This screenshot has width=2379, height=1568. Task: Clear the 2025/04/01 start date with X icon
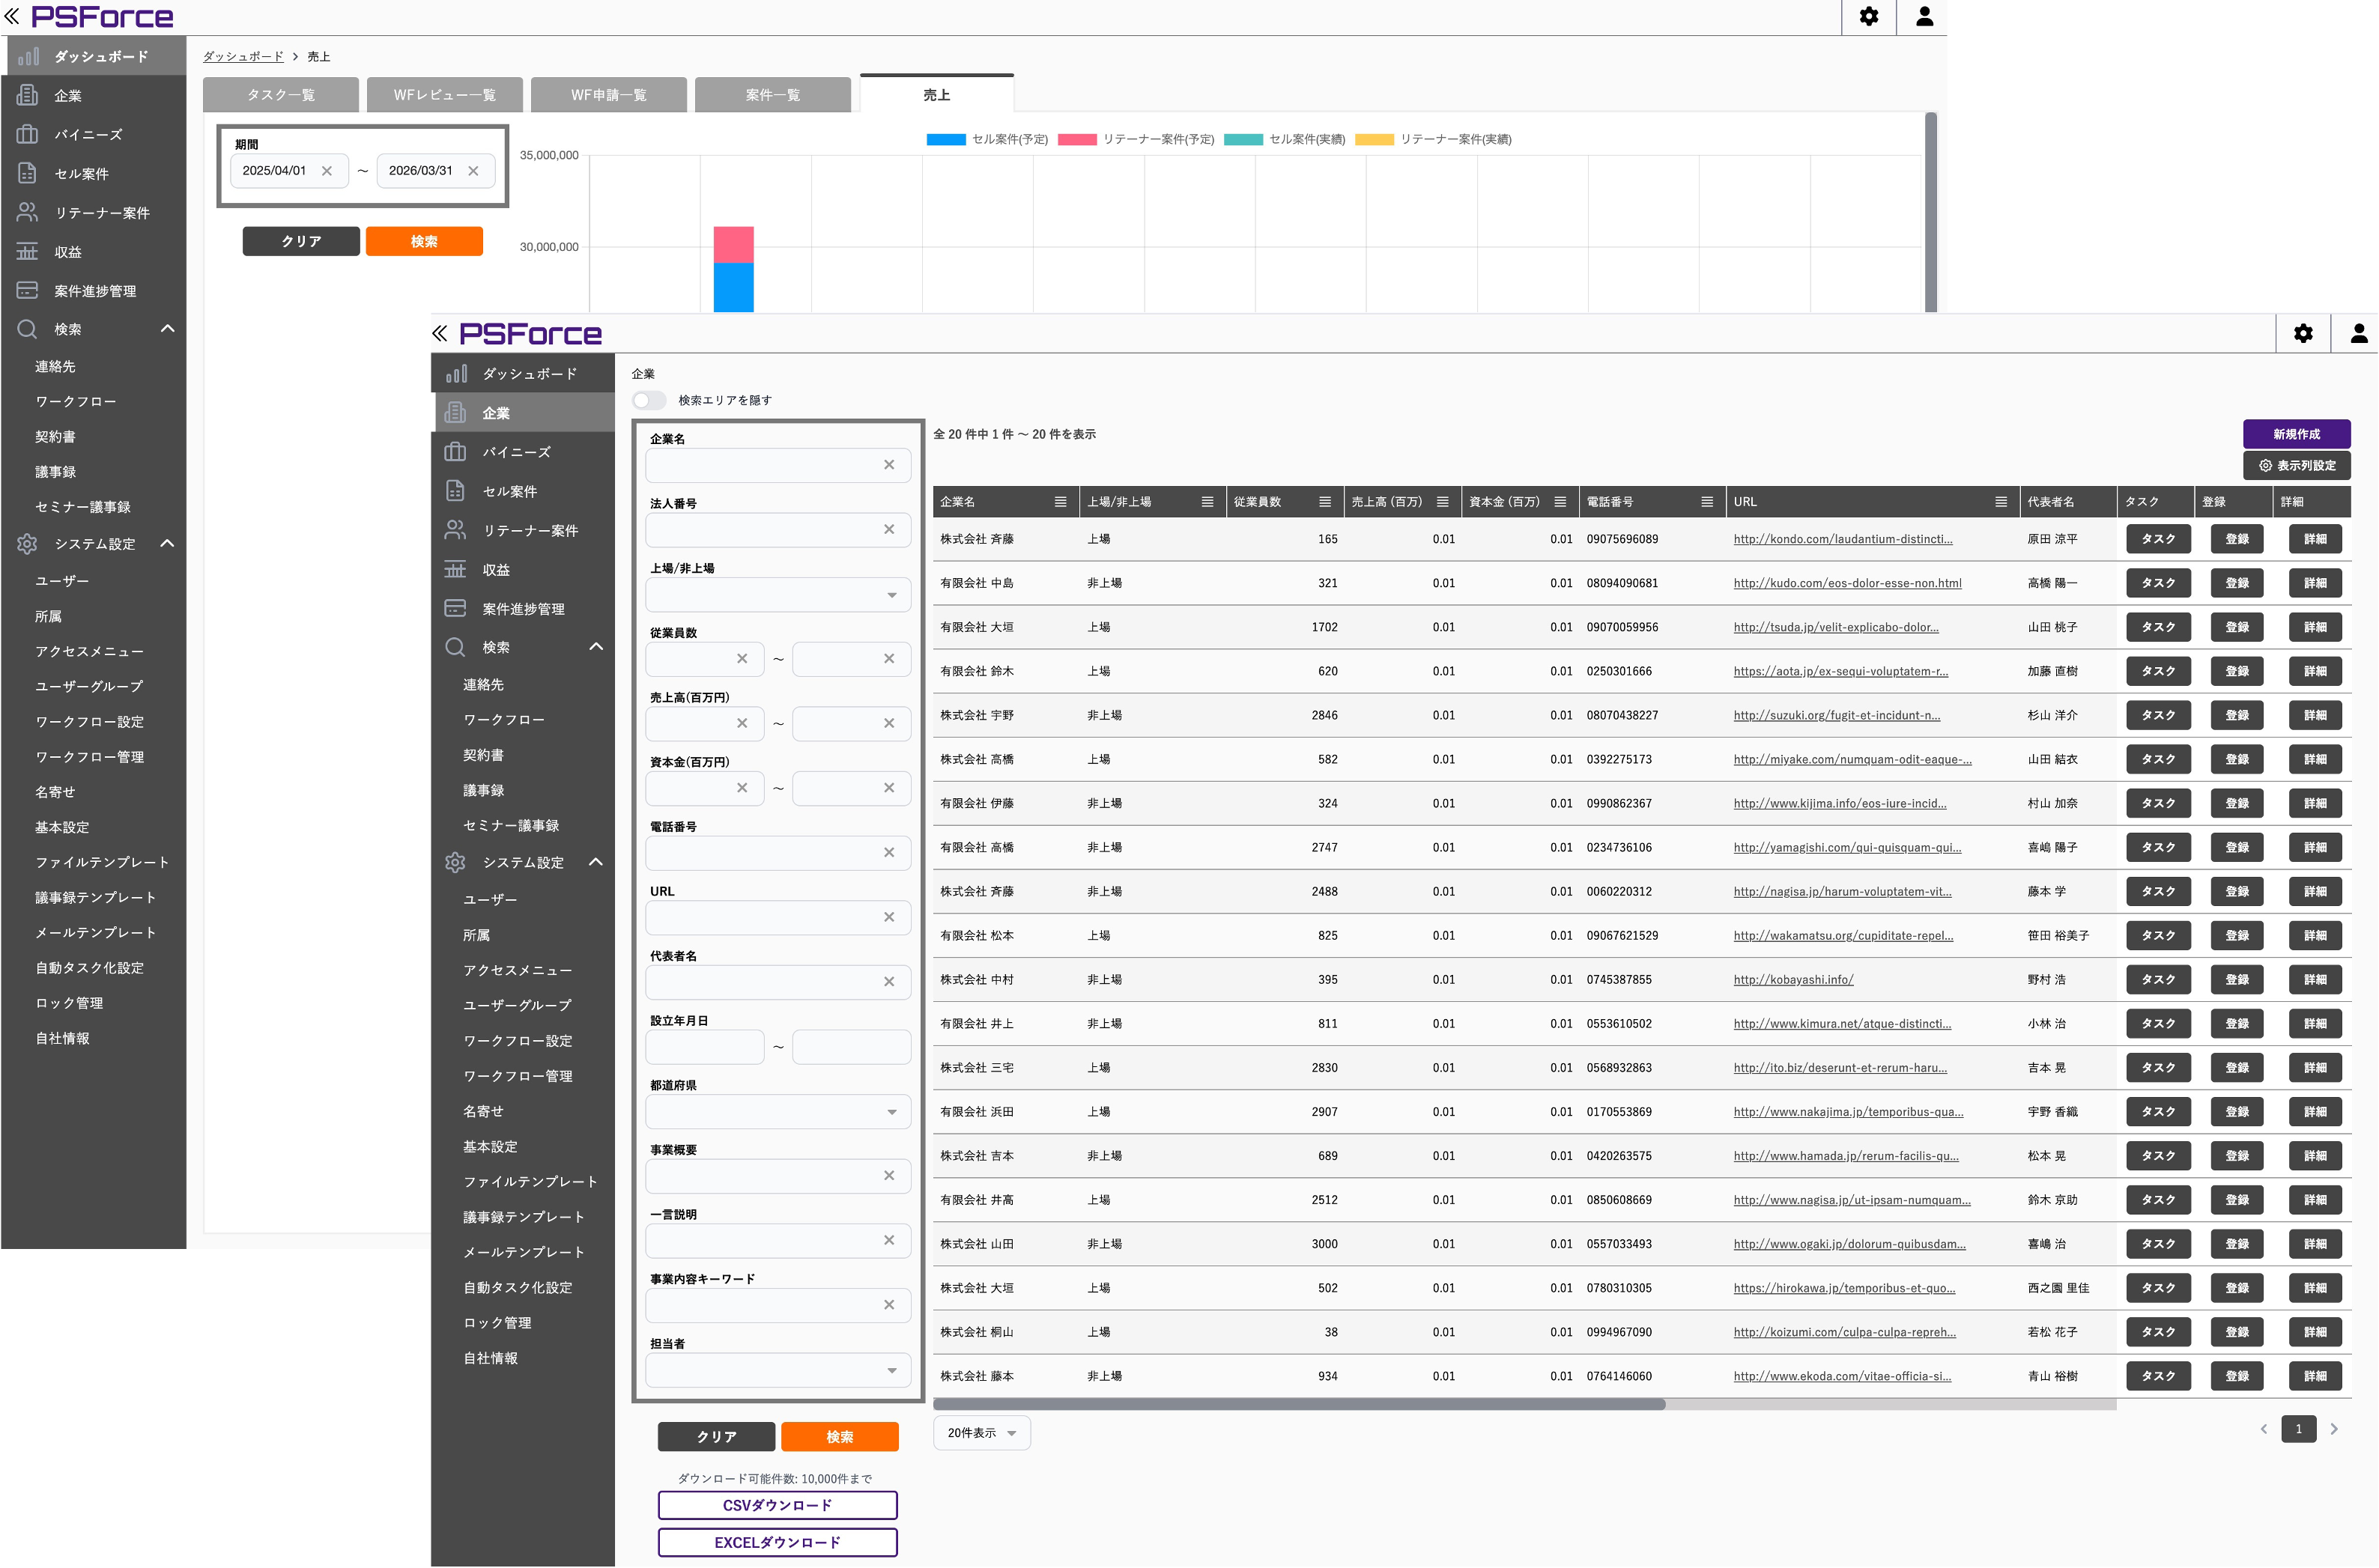point(326,171)
